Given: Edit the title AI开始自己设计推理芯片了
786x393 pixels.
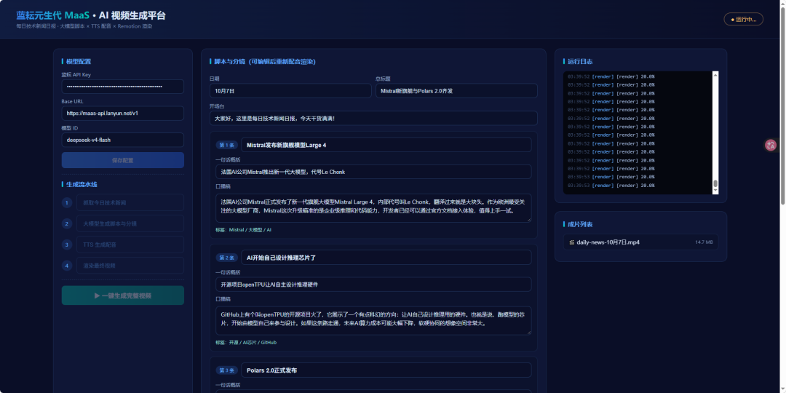Looking at the screenshot, I should (386, 258).
